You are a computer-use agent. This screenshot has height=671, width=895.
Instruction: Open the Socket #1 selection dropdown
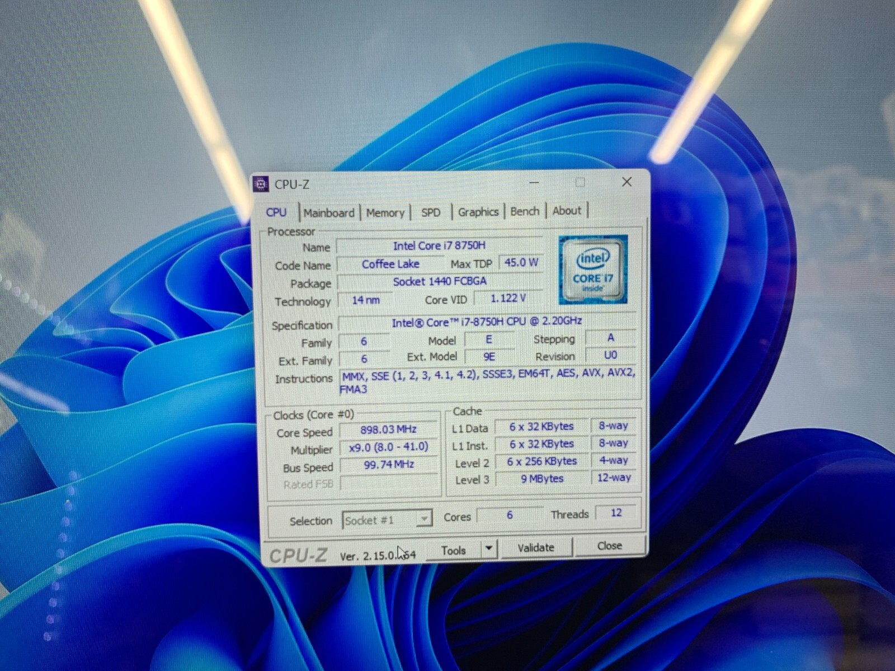click(x=387, y=520)
